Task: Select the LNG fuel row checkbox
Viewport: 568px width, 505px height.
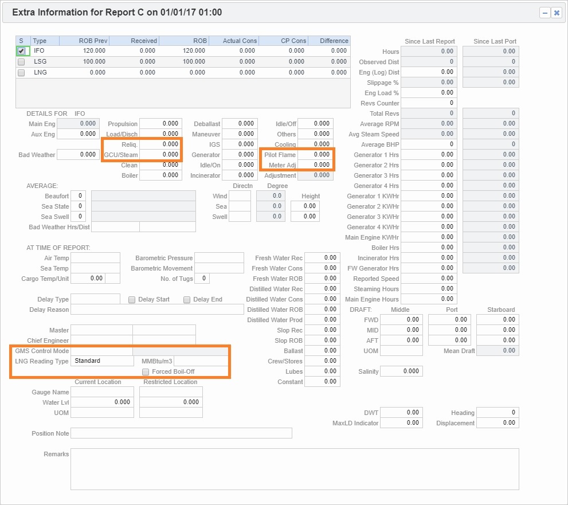Action: pos(21,72)
